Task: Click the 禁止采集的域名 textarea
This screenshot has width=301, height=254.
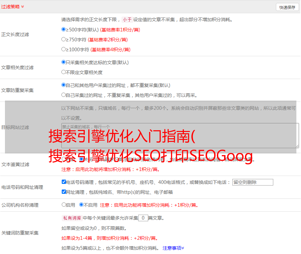Action: 180,136
